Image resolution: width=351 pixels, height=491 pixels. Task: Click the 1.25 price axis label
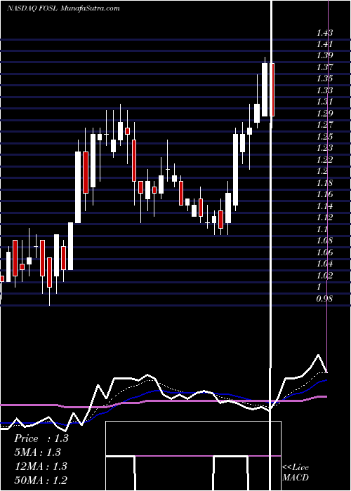(324, 137)
